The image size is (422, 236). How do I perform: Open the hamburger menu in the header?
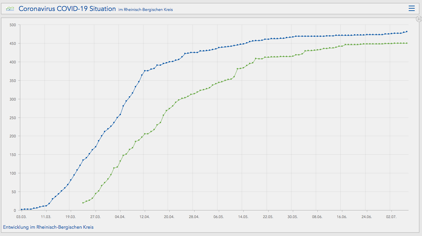[412, 9]
